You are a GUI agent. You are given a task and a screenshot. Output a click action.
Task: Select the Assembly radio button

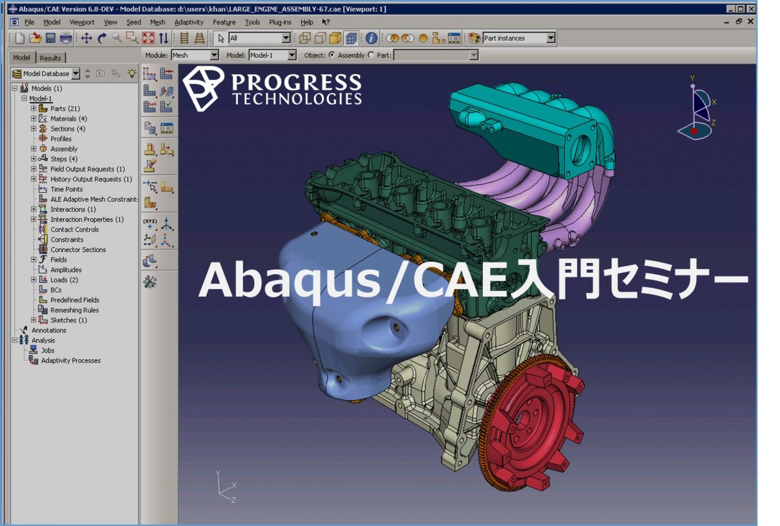(331, 55)
